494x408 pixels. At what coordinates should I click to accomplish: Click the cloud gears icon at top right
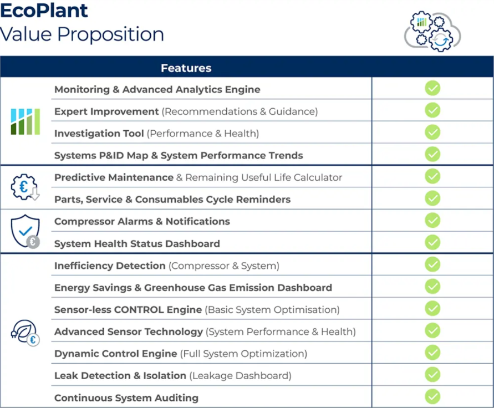[x=432, y=30]
